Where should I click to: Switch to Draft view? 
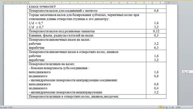point(173,107)
